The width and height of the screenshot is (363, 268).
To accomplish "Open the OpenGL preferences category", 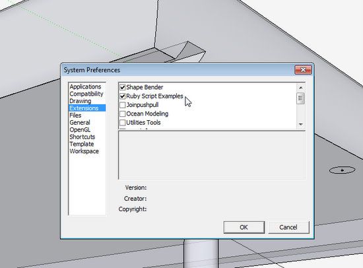I will click(x=80, y=130).
